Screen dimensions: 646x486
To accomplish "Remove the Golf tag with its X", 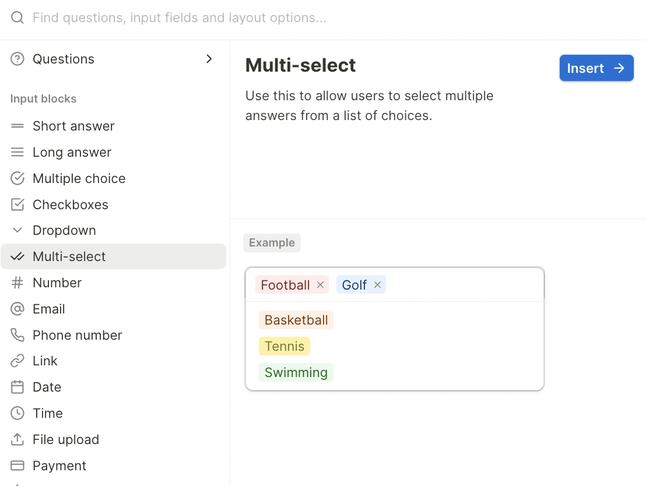I will [x=377, y=285].
